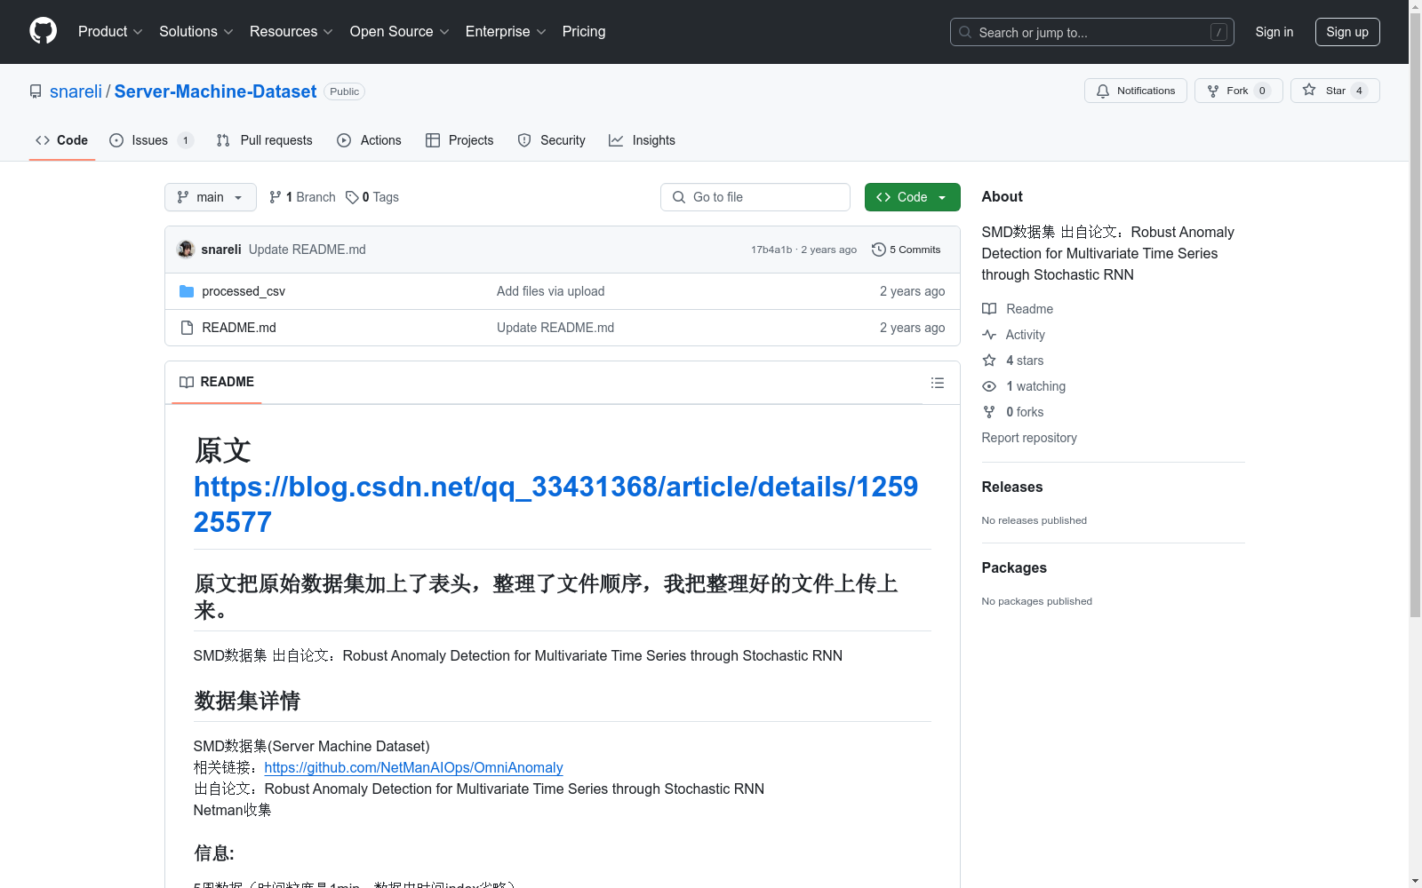Click the Issues count badge 1
The image size is (1422, 888).
[x=185, y=140]
